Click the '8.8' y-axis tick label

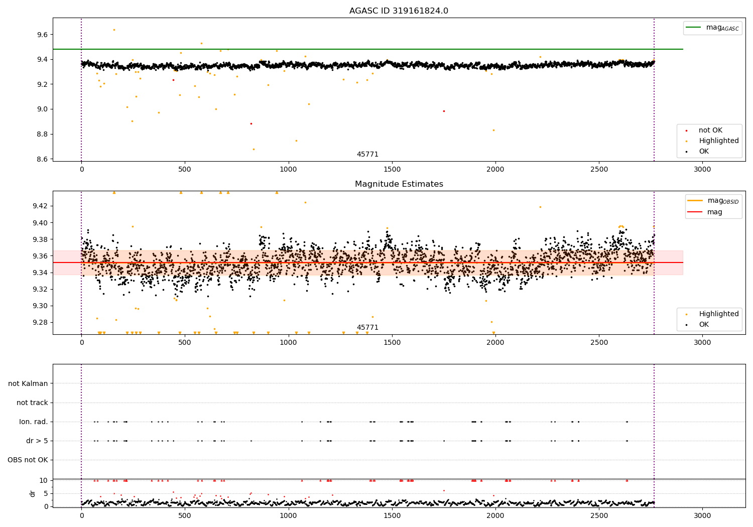pos(43,135)
